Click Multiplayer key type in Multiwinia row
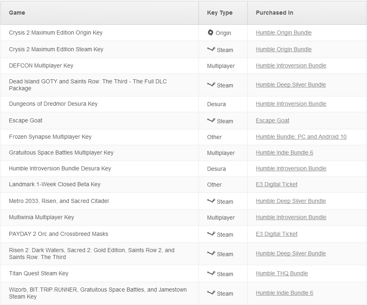Viewport: 367px width, 305px height. click(221, 218)
